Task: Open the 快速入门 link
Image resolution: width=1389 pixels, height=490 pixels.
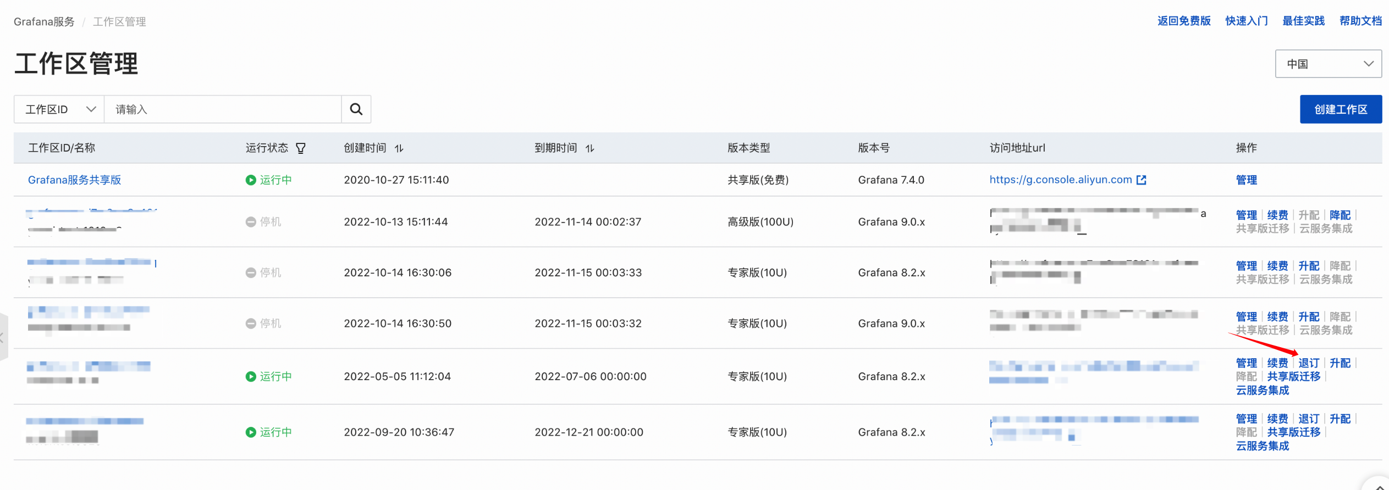Action: coord(1247,21)
